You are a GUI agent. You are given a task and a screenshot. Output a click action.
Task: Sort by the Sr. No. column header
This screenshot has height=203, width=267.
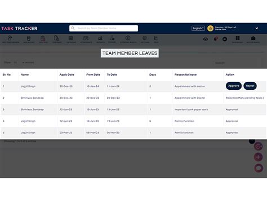coord(7,75)
